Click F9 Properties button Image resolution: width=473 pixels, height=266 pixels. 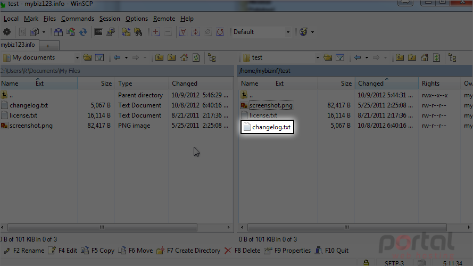[x=287, y=251]
